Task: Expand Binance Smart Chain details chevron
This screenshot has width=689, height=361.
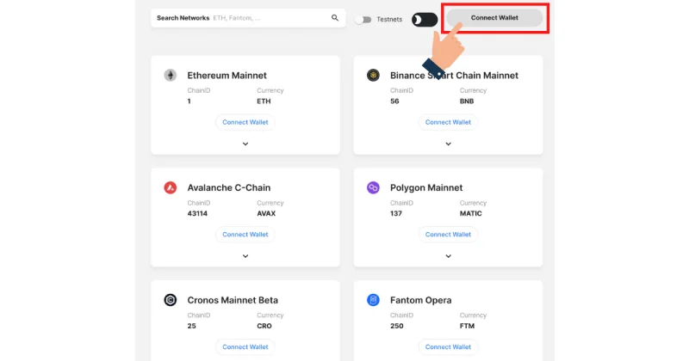Action: [x=449, y=144]
